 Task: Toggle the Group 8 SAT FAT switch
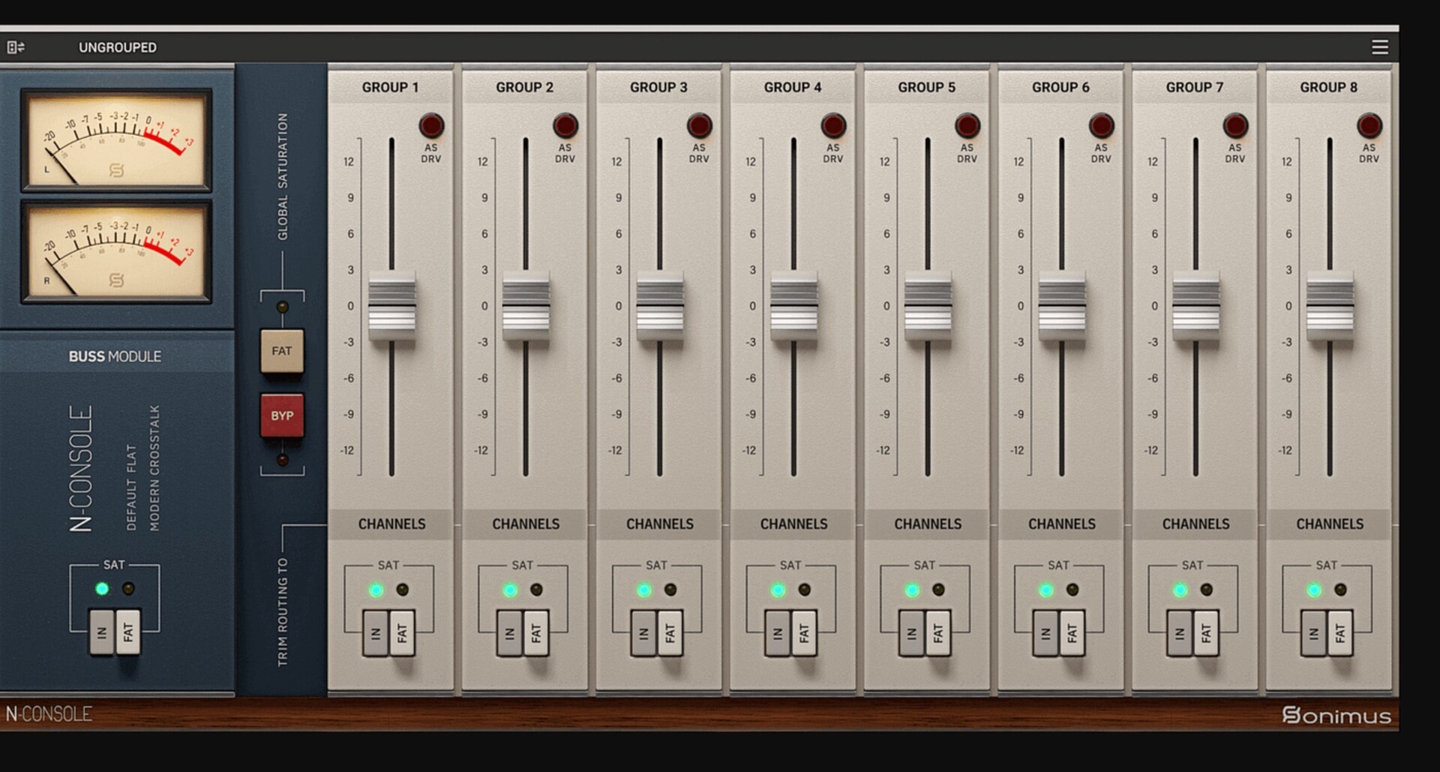click(1340, 633)
